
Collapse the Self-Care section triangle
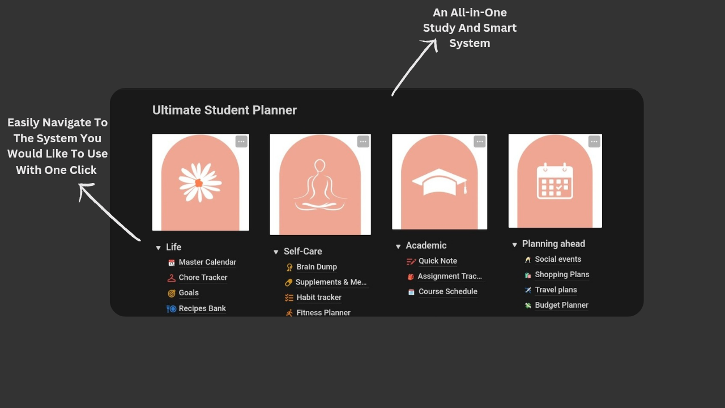click(276, 251)
